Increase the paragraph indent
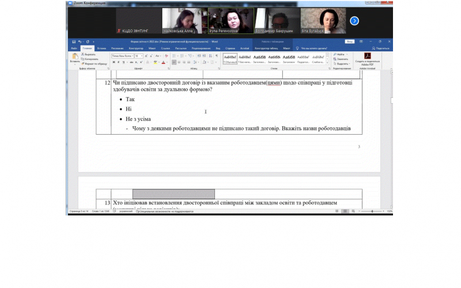461x288 pixels. [x=204, y=56]
